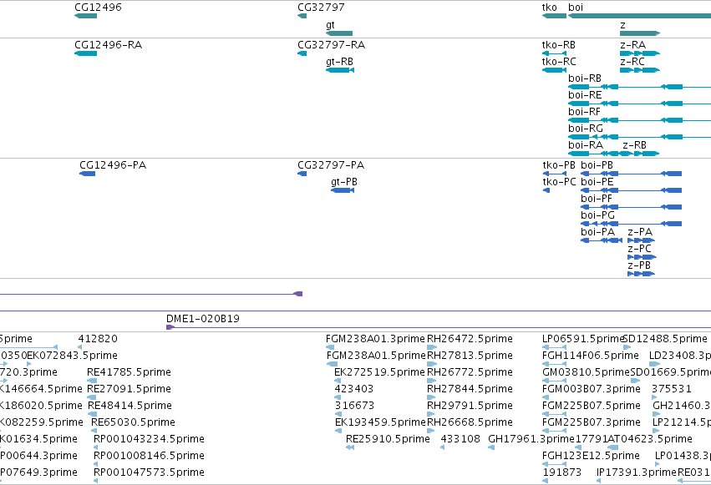Click the gt-RB transcript

point(340,70)
